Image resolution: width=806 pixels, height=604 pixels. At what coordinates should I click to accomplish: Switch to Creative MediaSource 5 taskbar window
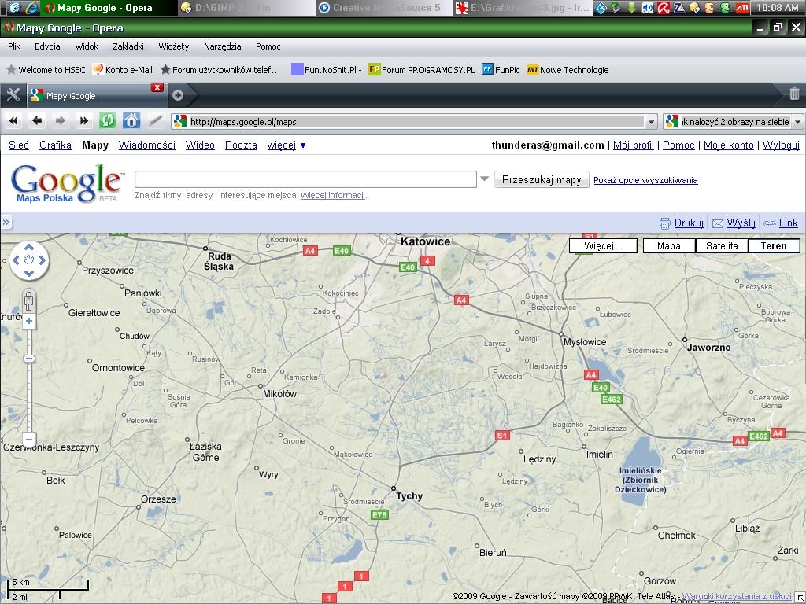[384, 8]
